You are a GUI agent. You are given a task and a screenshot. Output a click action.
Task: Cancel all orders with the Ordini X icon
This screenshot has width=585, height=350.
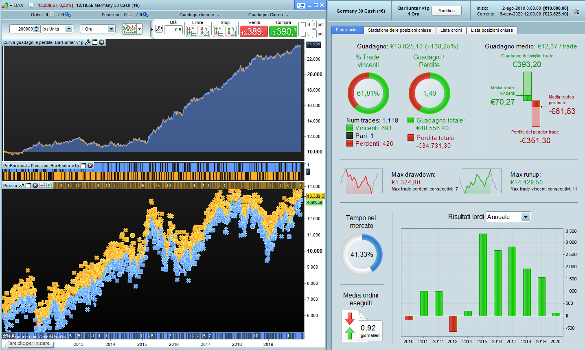[x=52, y=15]
